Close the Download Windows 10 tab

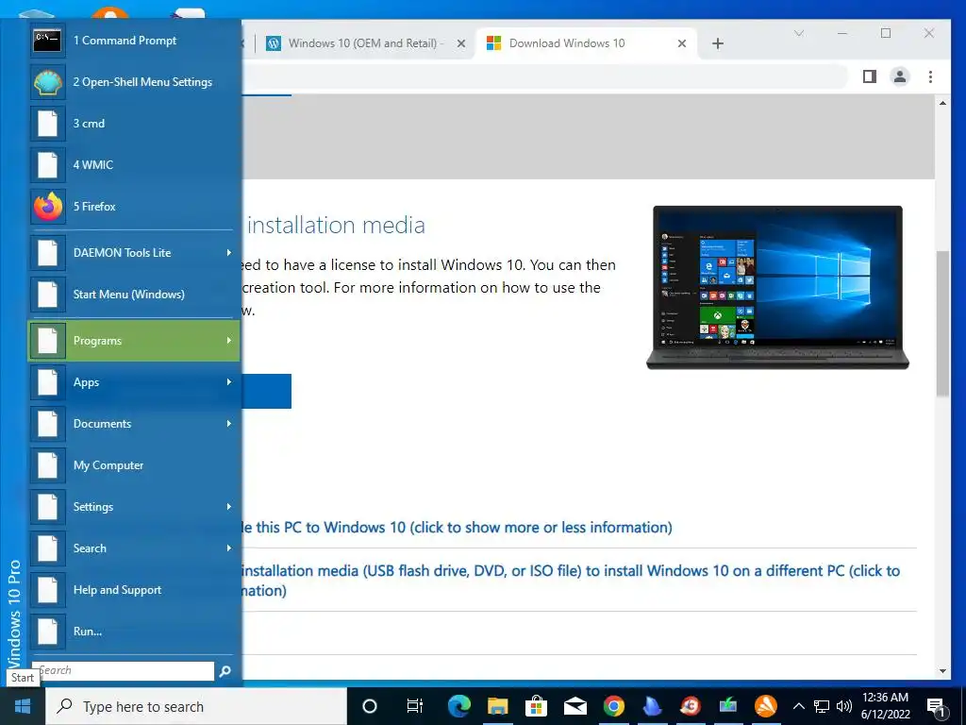point(682,43)
